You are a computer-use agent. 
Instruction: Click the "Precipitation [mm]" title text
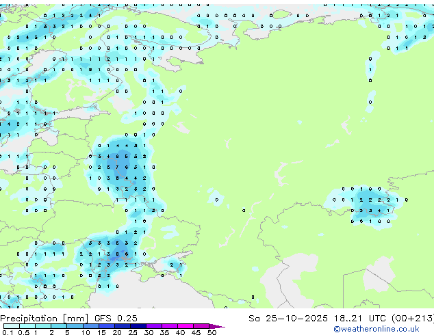44,319
